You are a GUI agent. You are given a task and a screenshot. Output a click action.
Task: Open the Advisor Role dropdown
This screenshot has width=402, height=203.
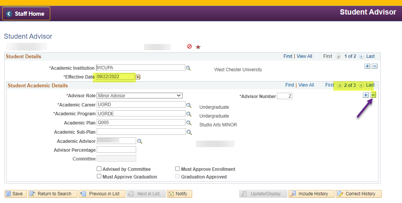(x=140, y=95)
